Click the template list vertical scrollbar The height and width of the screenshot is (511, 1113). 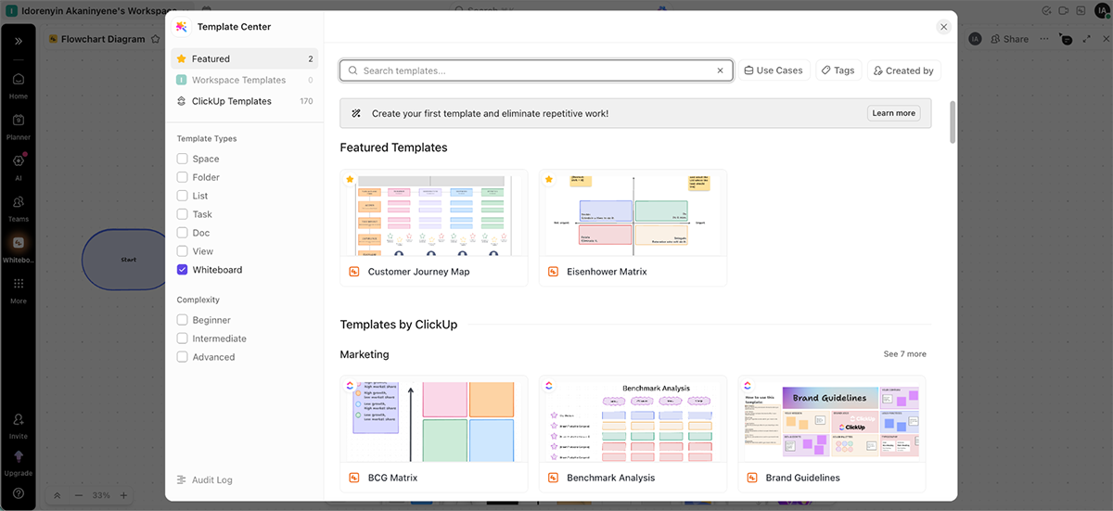[953, 121]
